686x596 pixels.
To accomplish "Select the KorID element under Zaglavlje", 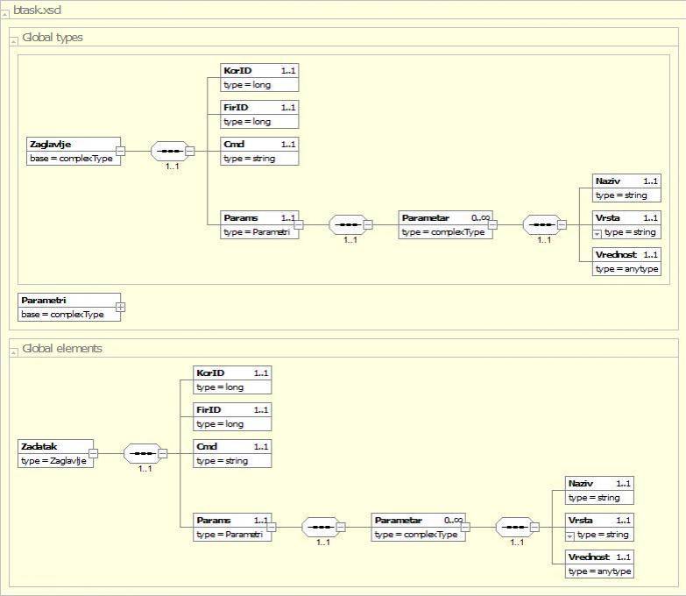I will 259,70.
